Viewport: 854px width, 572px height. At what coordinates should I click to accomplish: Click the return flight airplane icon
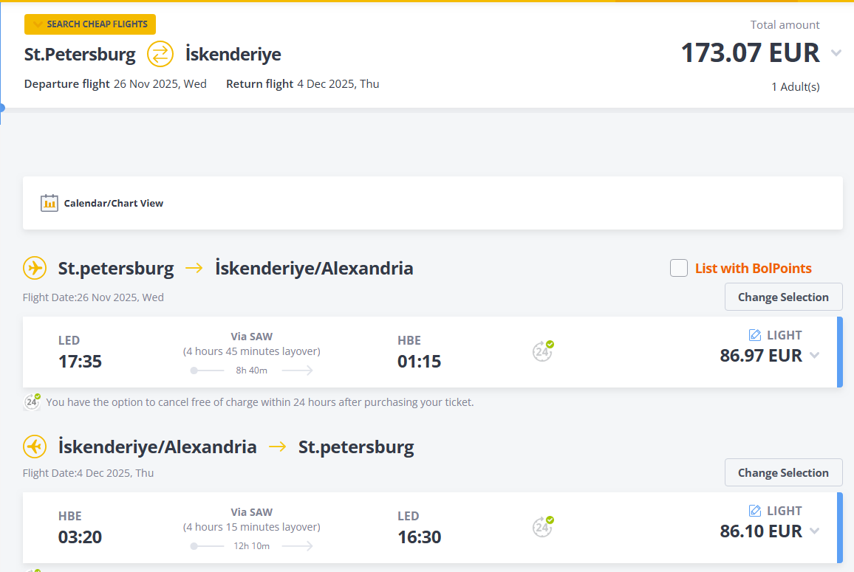click(x=35, y=447)
